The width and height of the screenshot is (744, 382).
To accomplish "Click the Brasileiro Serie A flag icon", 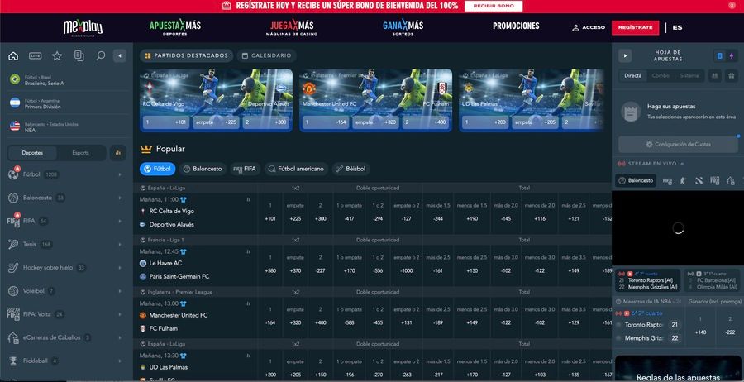I will coord(15,79).
